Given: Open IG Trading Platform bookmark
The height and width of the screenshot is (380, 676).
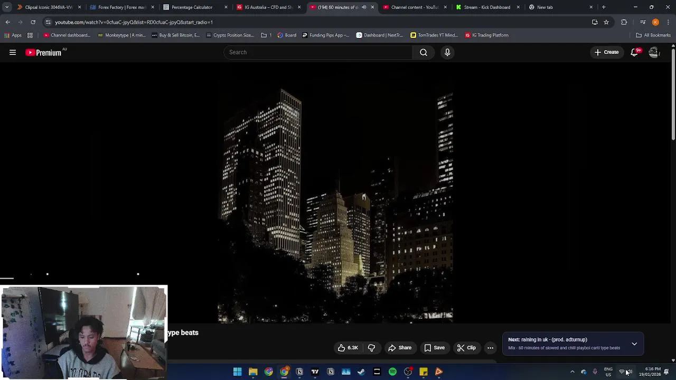Looking at the screenshot, I should coord(487,35).
